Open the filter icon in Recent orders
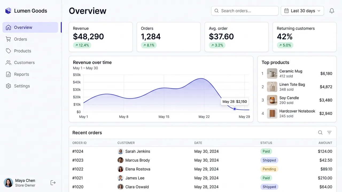 (x=329, y=133)
